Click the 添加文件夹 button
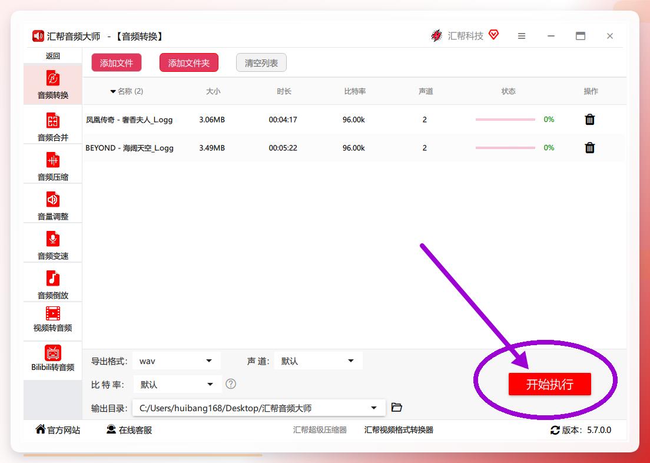 tap(189, 63)
